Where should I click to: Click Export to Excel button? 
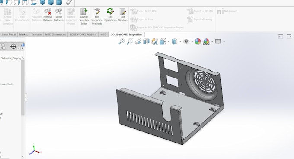[142, 19]
